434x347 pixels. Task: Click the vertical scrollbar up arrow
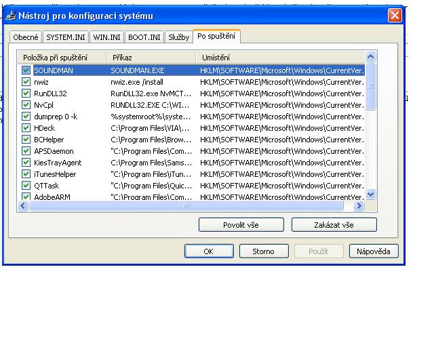coord(371,57)
